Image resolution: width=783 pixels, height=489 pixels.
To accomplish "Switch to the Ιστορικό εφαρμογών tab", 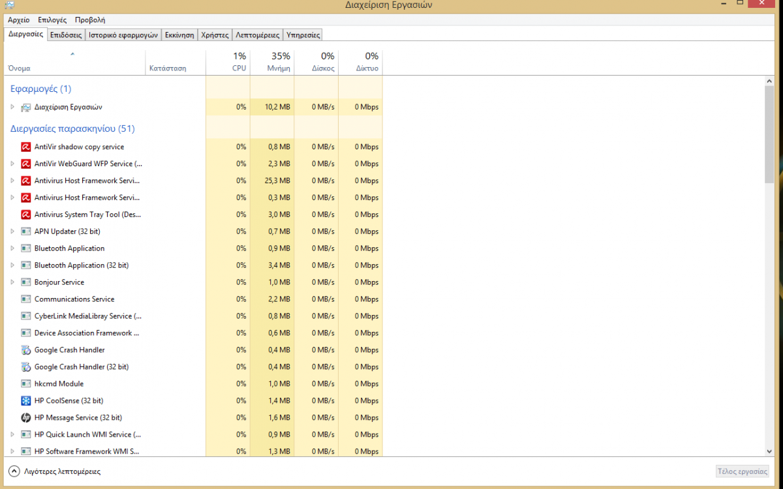I will (x=123, y=35).
